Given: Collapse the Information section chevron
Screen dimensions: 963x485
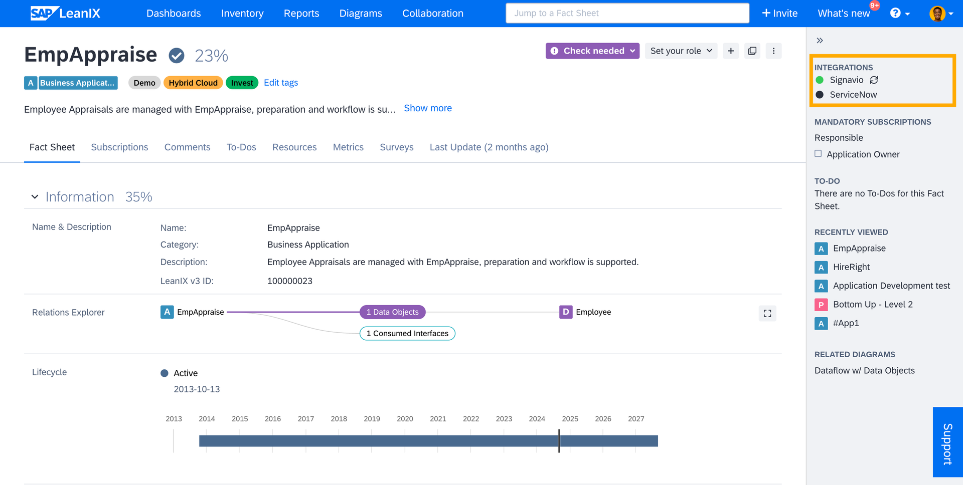Looking at the screenshot, I should 35,197.
